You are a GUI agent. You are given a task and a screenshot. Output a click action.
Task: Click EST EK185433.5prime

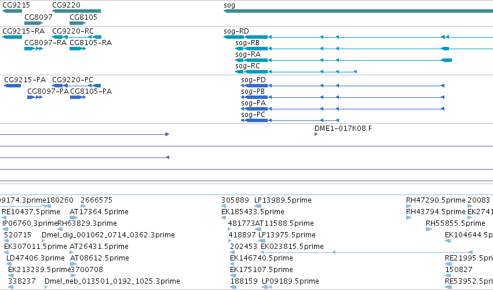pyautogui.click(x=253, y=212)
